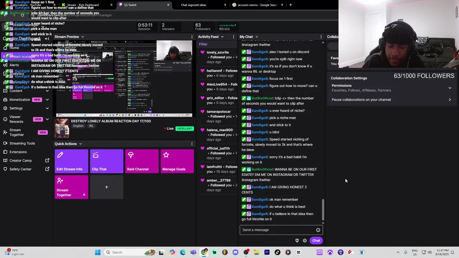Close the Chat segment ideas tab
Image resolution: width=459 pixels, height=258 pixels.
[225, 5]
